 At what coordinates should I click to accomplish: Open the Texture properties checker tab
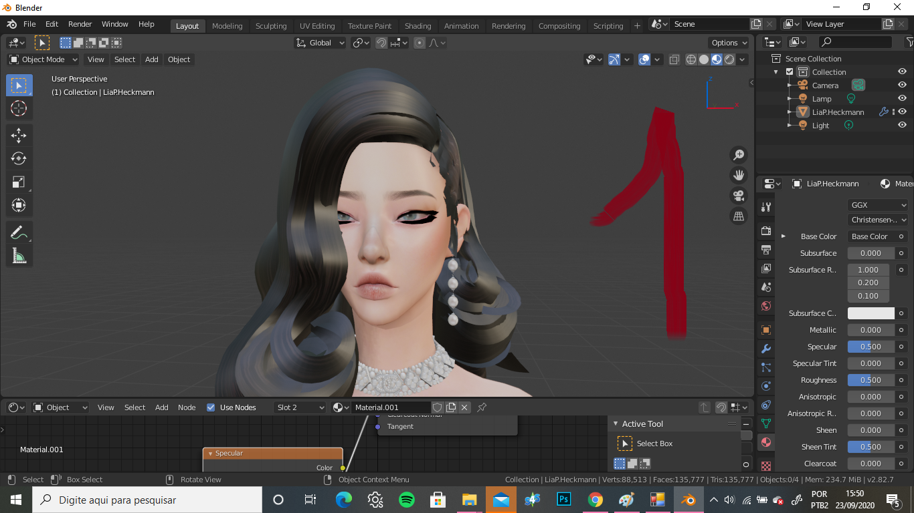765,463
